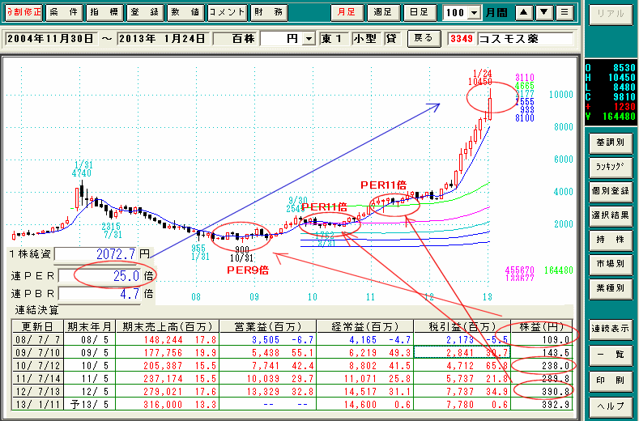Open the 選択結果 selection results button
The height and width of the screenshot is (421, 639).
tap(610, 215)
